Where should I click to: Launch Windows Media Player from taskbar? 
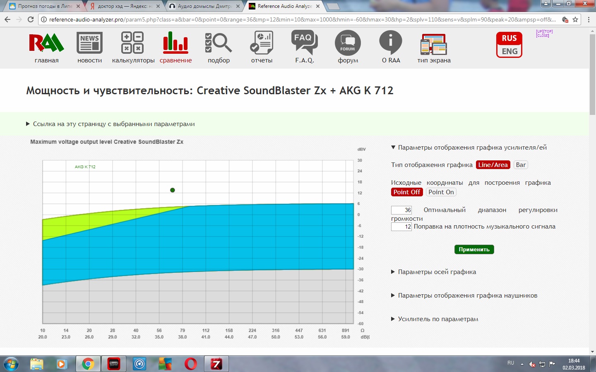pos(62,364)
